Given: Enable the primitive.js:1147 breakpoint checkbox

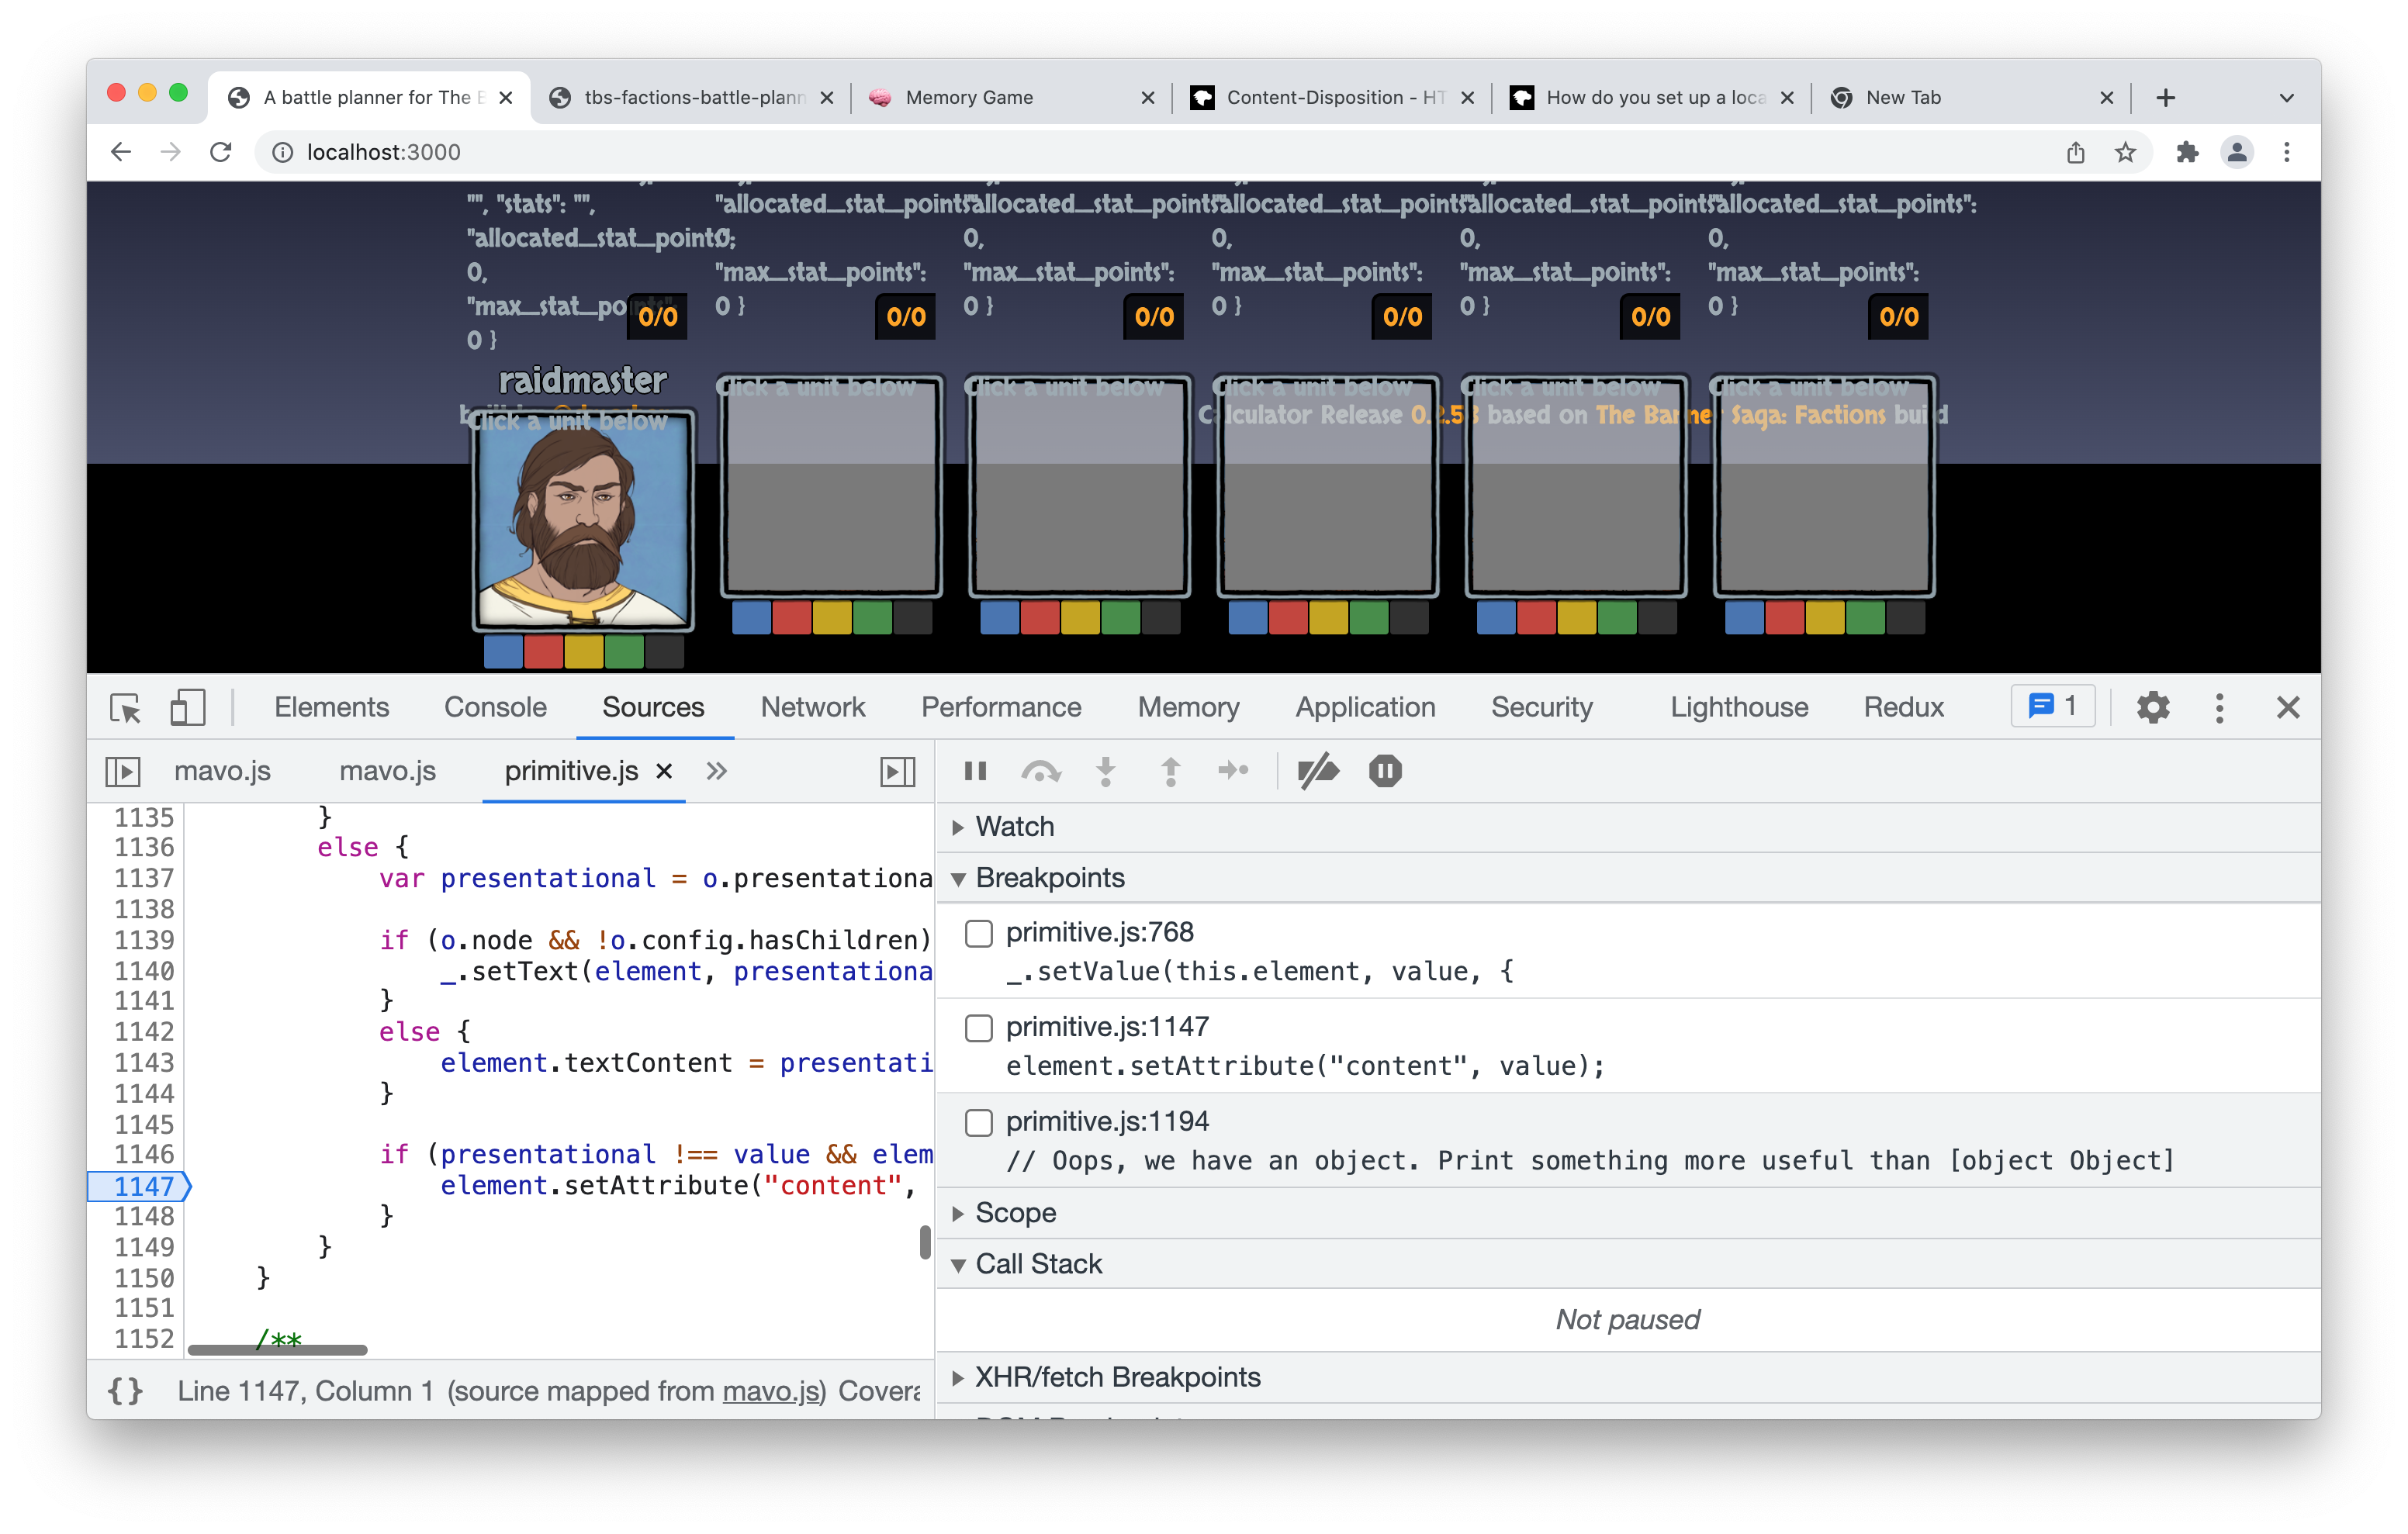Looking at the screenshot, I should click(x=978, y=1029).
